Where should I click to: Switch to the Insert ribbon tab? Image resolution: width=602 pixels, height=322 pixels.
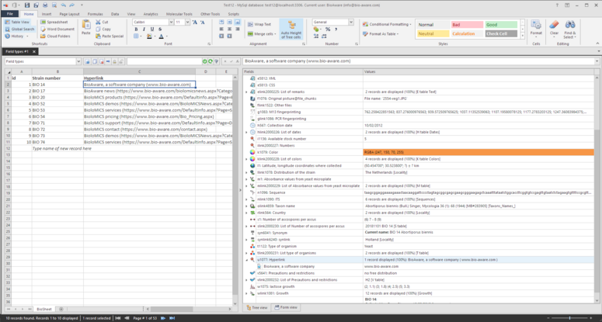tap(47, 14)
